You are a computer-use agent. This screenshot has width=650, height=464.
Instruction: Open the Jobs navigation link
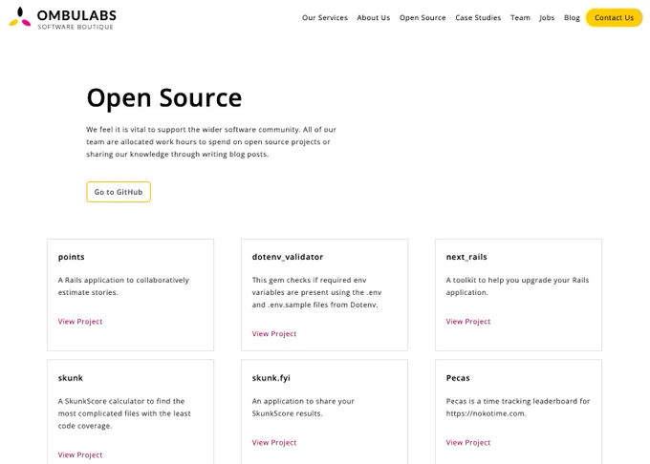coord(547,18)
